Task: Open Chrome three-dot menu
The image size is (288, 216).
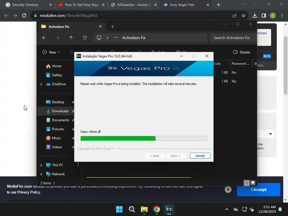Action: point(282,16)
